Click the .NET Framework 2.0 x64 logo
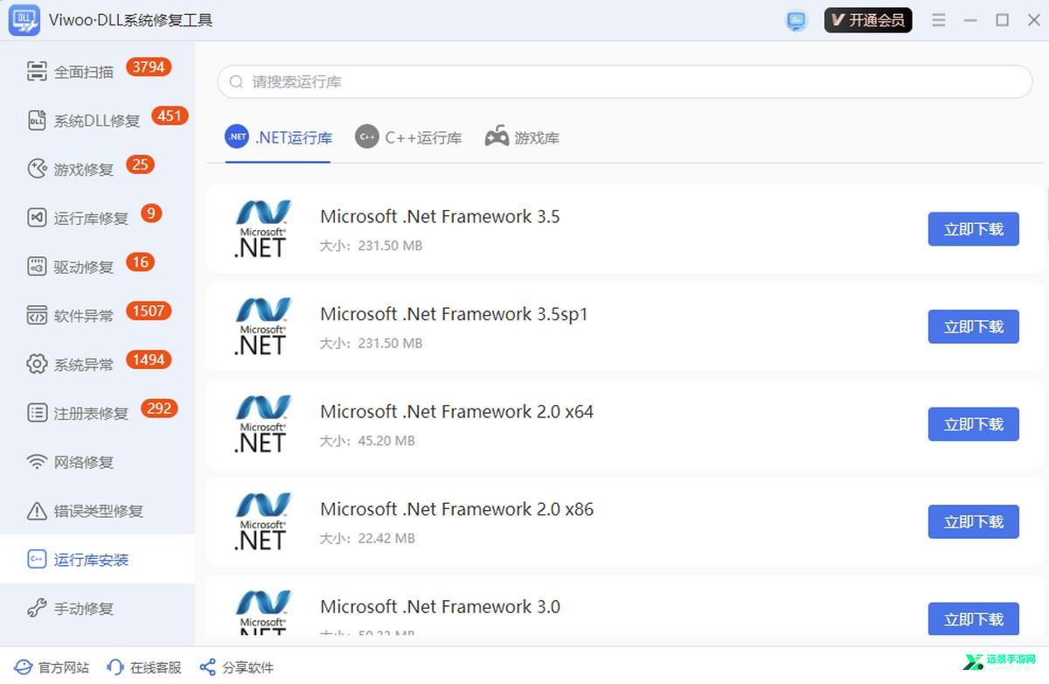The image size is (1049, 684). (x=262, y=424)
